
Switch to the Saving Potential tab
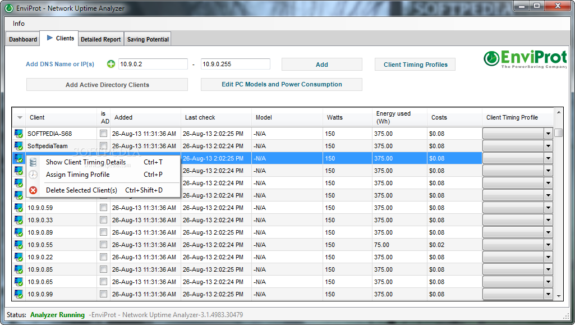[x=148, y=39]
